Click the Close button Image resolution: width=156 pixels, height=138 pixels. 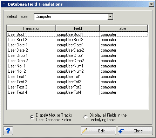pos(135,131)
